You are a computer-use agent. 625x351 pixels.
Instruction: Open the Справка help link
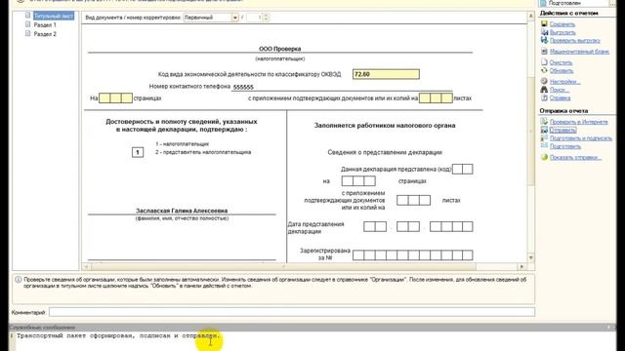click(x=560, y=97)
